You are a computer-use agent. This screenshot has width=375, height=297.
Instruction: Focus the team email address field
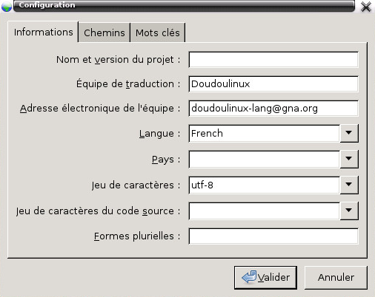point(273,108)
